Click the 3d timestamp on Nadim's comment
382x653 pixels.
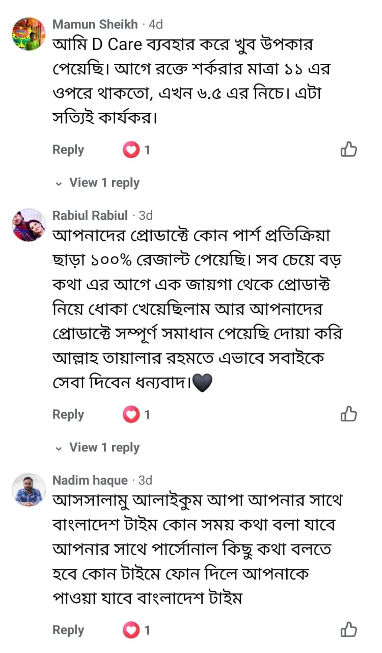145,480
